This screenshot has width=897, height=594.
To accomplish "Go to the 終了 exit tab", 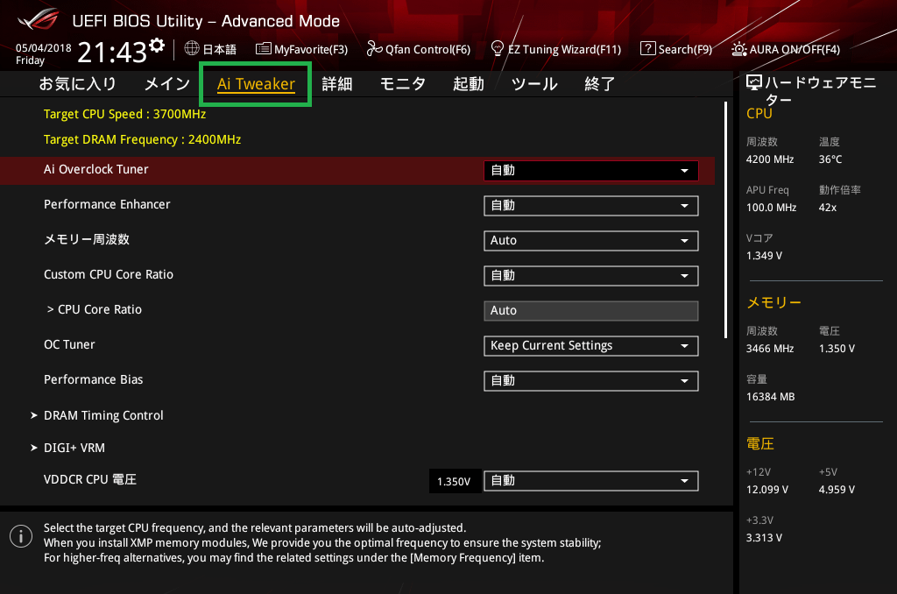I will click(600, 84).
